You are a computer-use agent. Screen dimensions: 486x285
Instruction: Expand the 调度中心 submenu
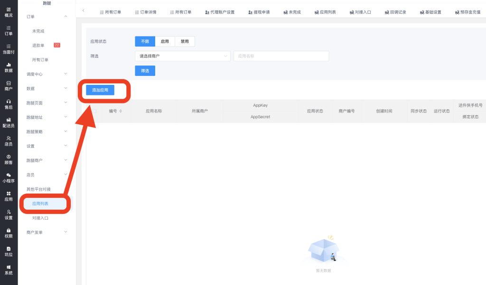46,74
